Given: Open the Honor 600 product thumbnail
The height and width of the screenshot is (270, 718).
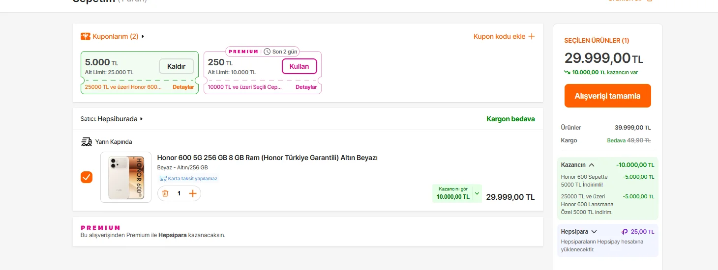Looking at the screenshot, I should 126,177.
